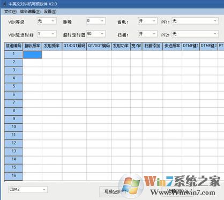Open the 设置(S) menu

coord(50,12)
